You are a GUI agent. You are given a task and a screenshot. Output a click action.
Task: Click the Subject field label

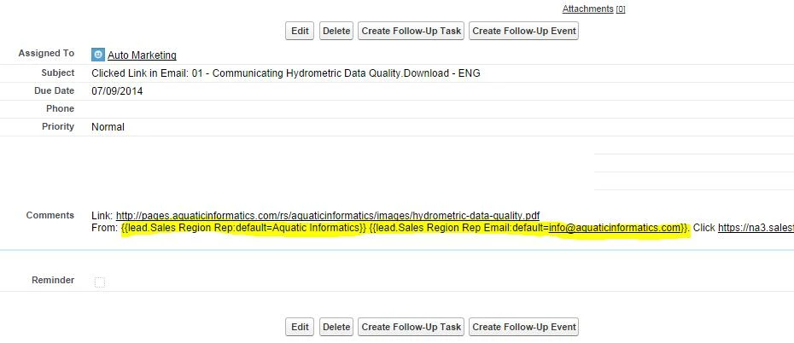click(58, 73)
